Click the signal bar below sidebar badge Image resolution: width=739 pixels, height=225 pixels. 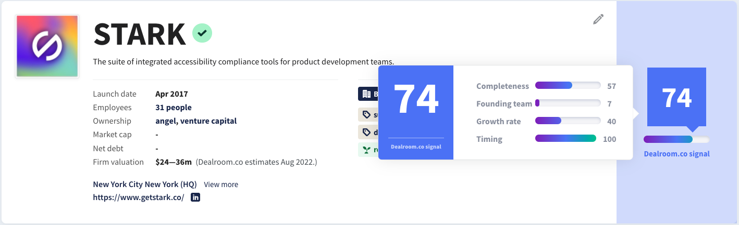tap(676, 139)
